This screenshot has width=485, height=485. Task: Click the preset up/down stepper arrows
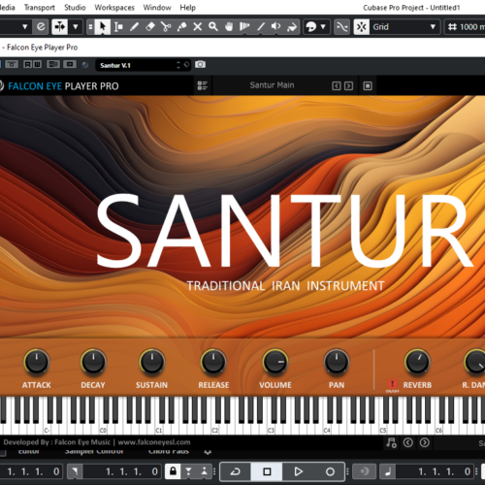point(178,65)
